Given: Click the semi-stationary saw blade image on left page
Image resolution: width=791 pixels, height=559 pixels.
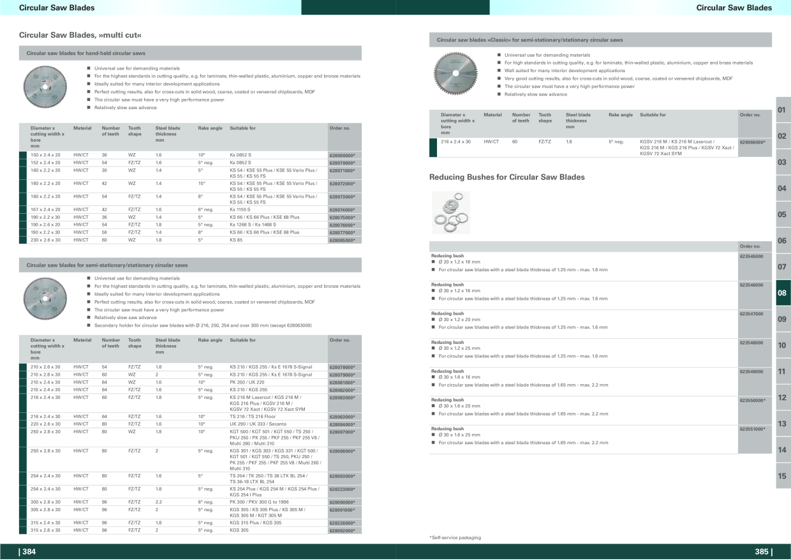Looking at the screenshot, I should point(45,299).
